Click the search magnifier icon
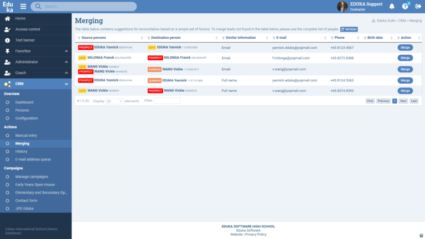This screenshot has height=239, width=425. click(38, 6)
